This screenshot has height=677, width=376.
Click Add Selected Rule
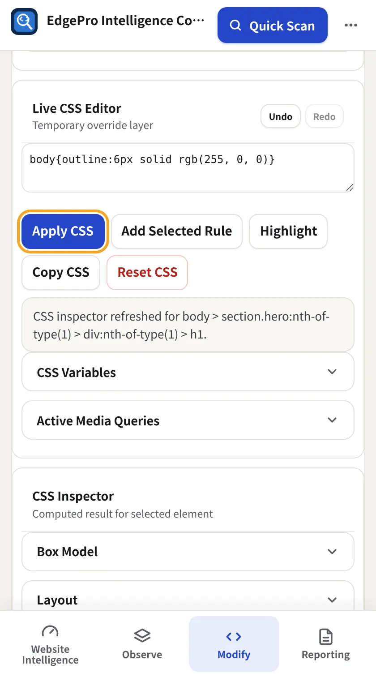coord(177,231)
